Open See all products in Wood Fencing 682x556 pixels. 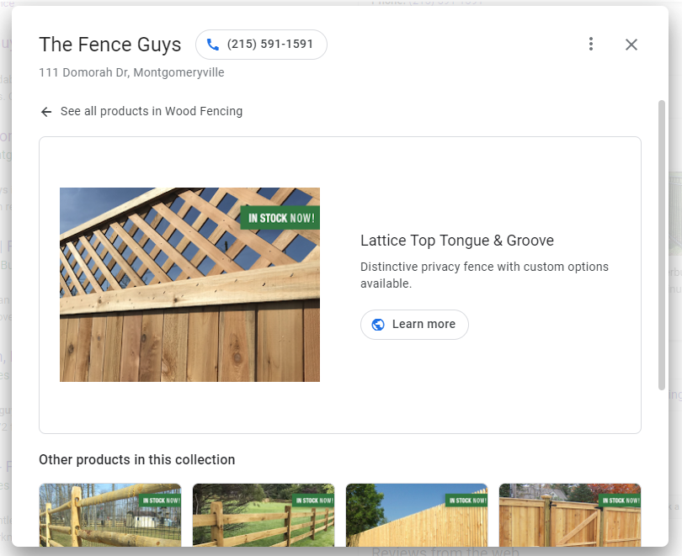152,112
